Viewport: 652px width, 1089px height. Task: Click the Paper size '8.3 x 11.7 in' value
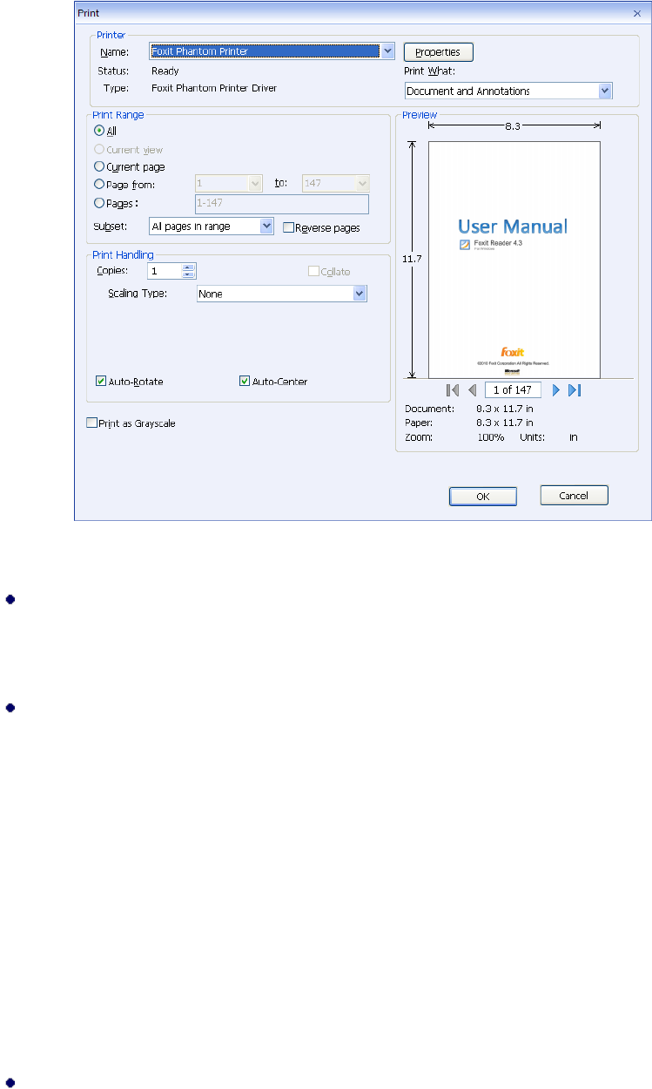click(x=505, y=423)
